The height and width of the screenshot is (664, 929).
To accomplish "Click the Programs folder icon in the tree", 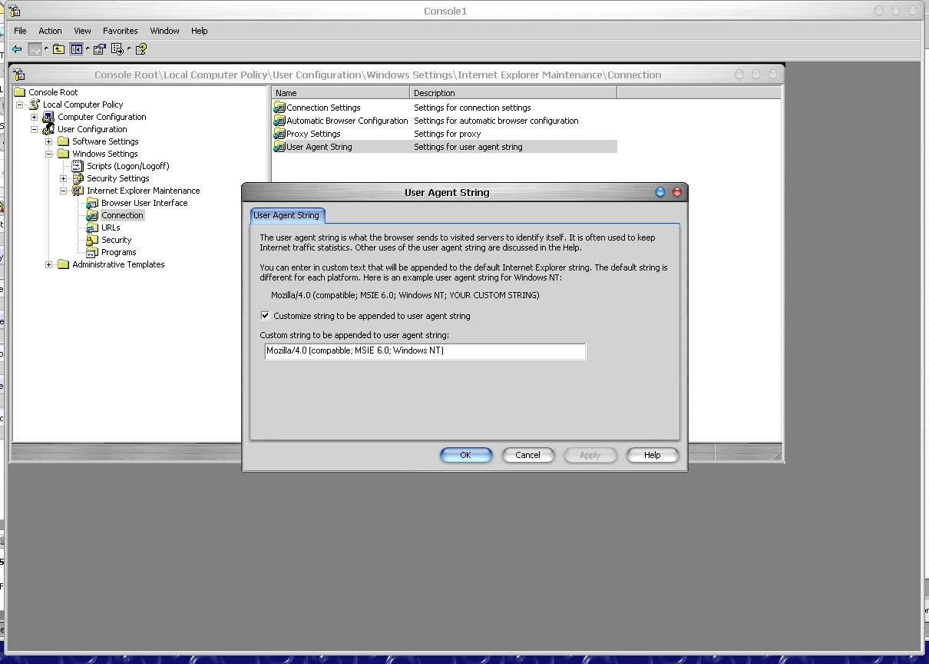I will pos(92,252).
